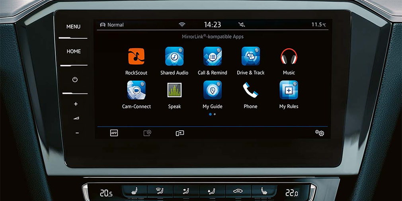
Task: Open the RockScout app
Action: tap(136, 57)
